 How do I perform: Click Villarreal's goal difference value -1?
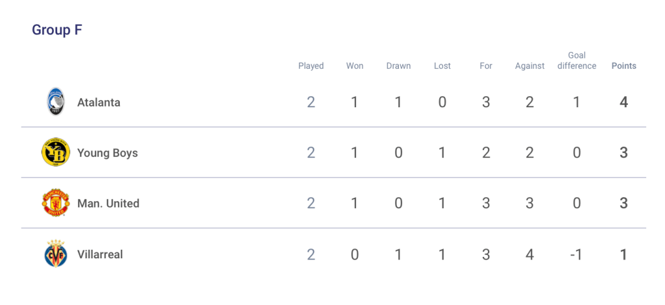pos(577,254)
